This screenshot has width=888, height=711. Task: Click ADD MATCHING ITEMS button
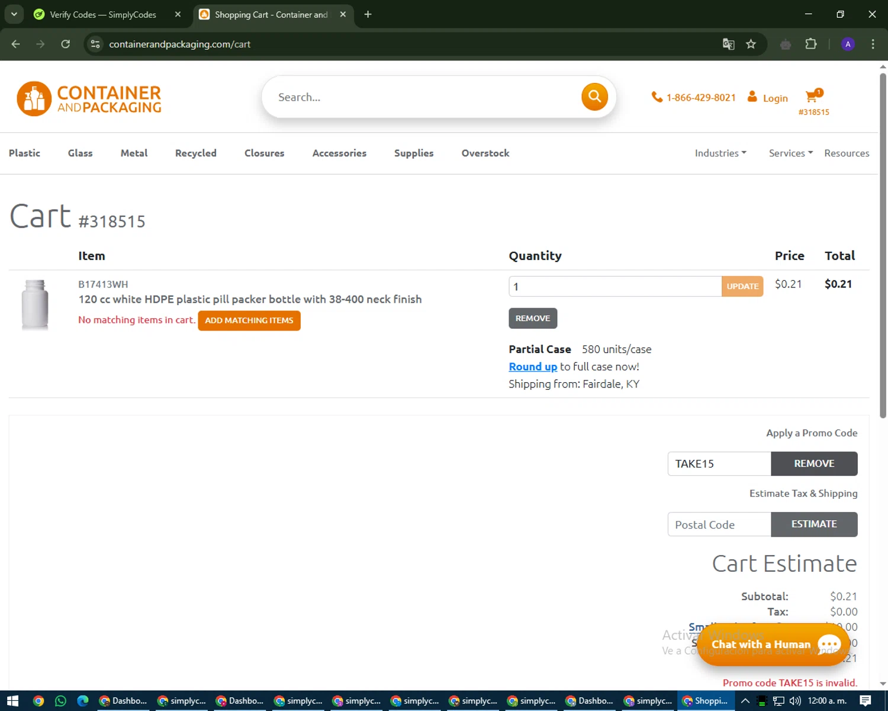coord(249,320)
